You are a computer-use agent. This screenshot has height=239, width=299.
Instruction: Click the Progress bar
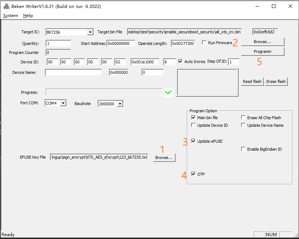104,93
